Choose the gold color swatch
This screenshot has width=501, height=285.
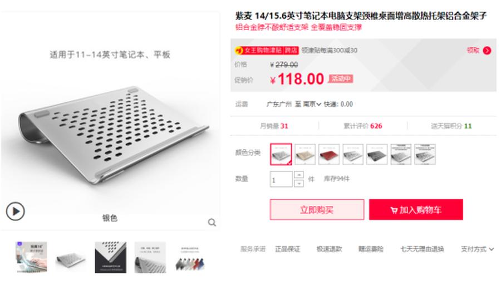[x=305, y=154]
